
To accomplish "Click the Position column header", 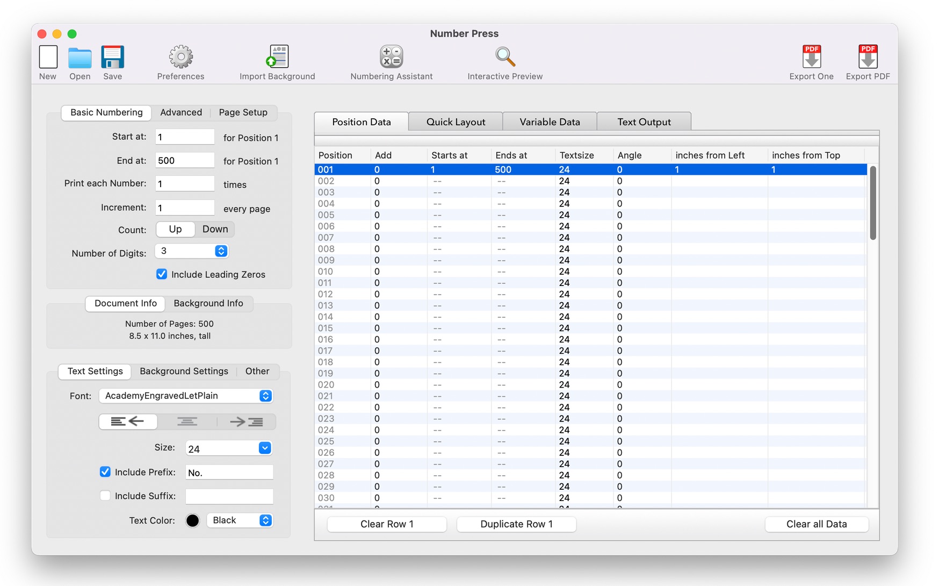I will [x=343, y=155].
